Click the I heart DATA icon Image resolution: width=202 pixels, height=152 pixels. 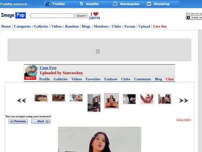click(95, 16)
